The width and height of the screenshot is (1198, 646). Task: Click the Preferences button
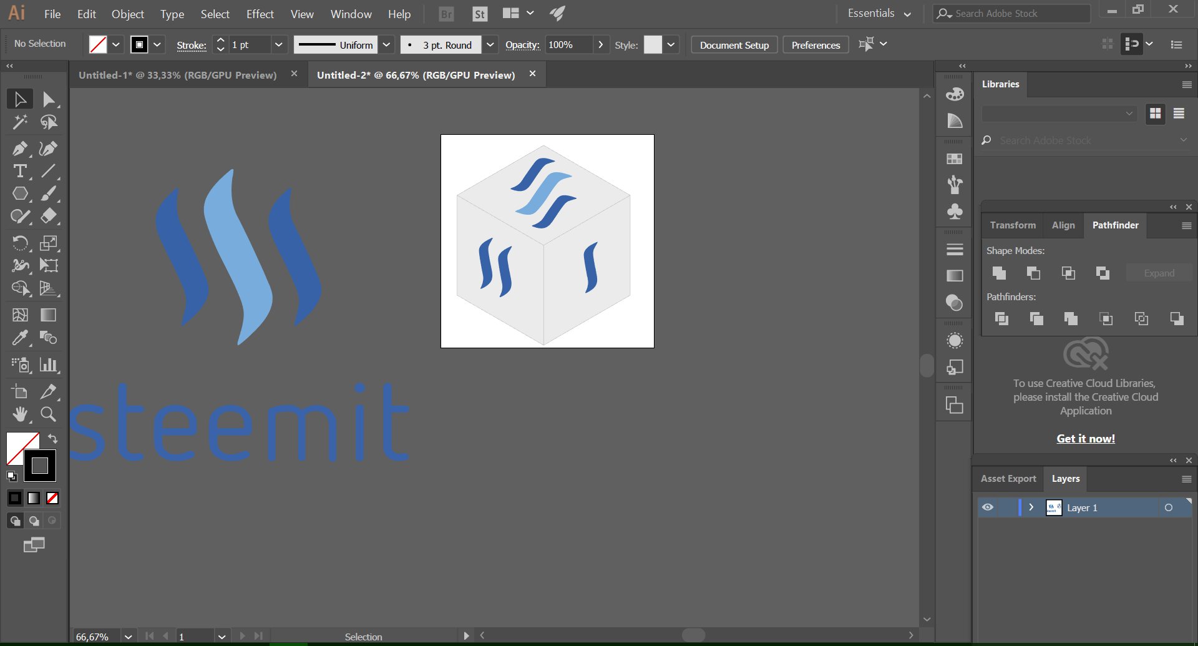[816, 45]
